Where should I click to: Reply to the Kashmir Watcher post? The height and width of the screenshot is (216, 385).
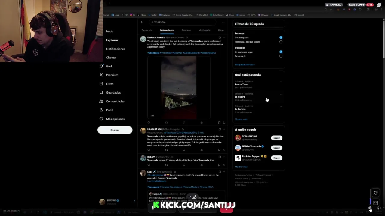click(x=149, y=122)
